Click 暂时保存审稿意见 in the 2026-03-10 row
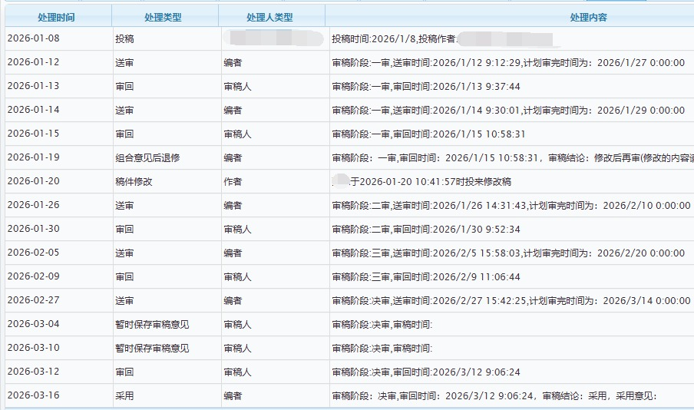This screenshot has height=410, width=694. coord(152,348)
